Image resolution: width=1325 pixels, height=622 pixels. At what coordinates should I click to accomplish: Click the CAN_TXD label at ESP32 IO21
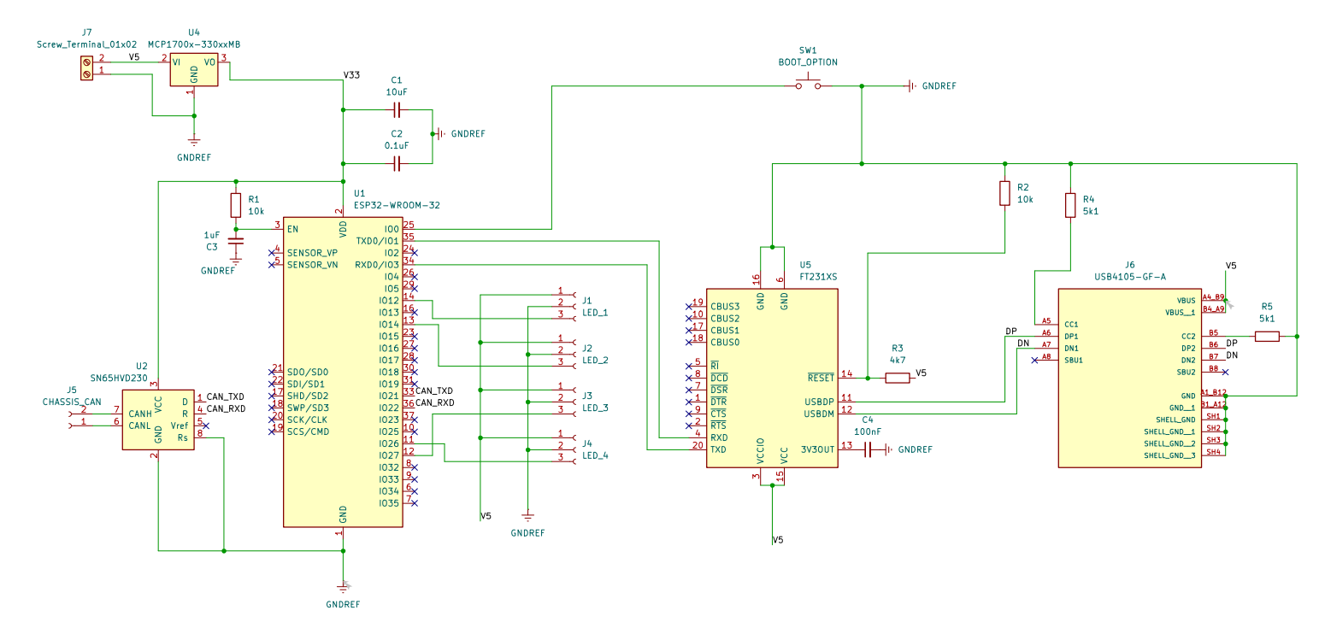(x=434, y=390)
